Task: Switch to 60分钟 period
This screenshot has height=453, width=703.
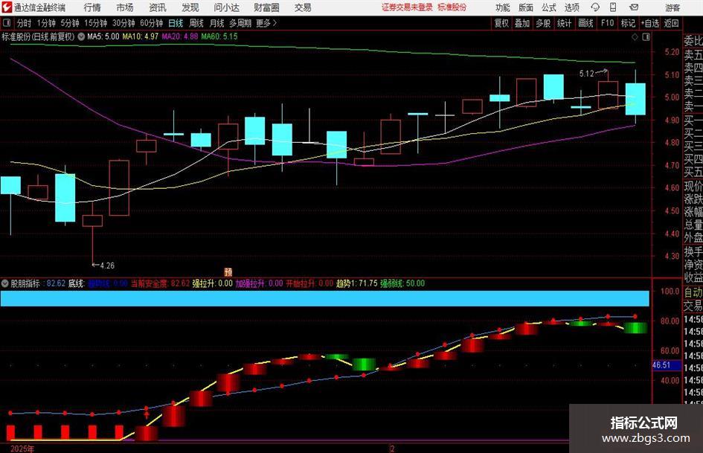Action: (151, 23)
